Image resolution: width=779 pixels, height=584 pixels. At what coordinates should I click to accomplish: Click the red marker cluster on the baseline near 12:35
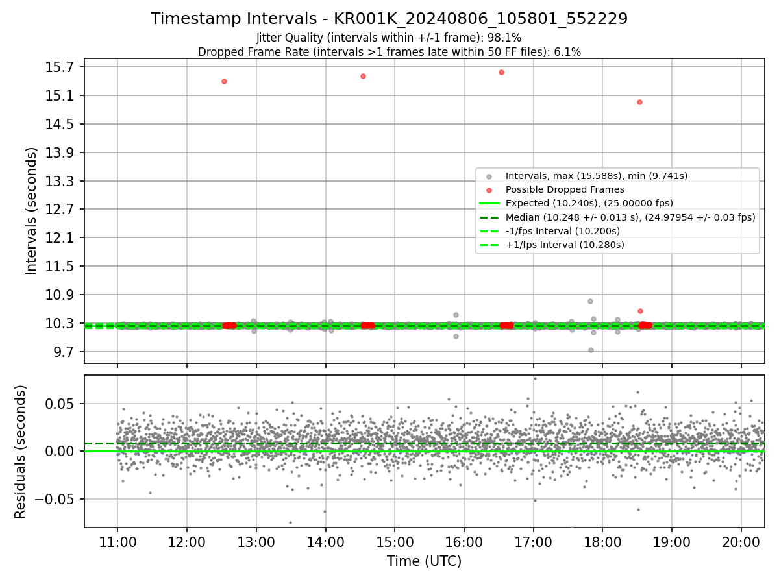coord(229,326)
